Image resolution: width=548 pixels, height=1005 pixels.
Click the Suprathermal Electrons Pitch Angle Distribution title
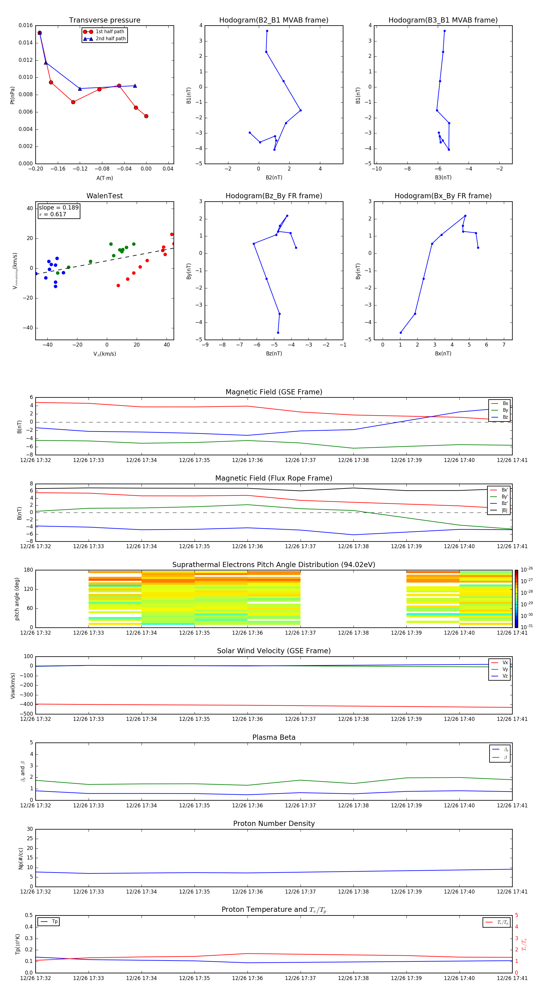pyautogui.click(x=274, y=565)
